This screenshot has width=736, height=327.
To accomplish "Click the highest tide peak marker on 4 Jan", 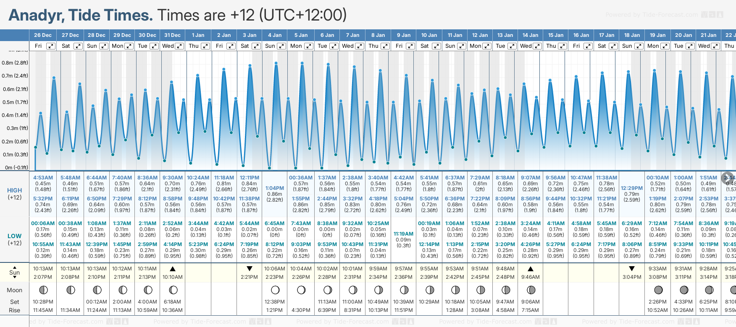I will pyautogui.click(x=276, y=63).
